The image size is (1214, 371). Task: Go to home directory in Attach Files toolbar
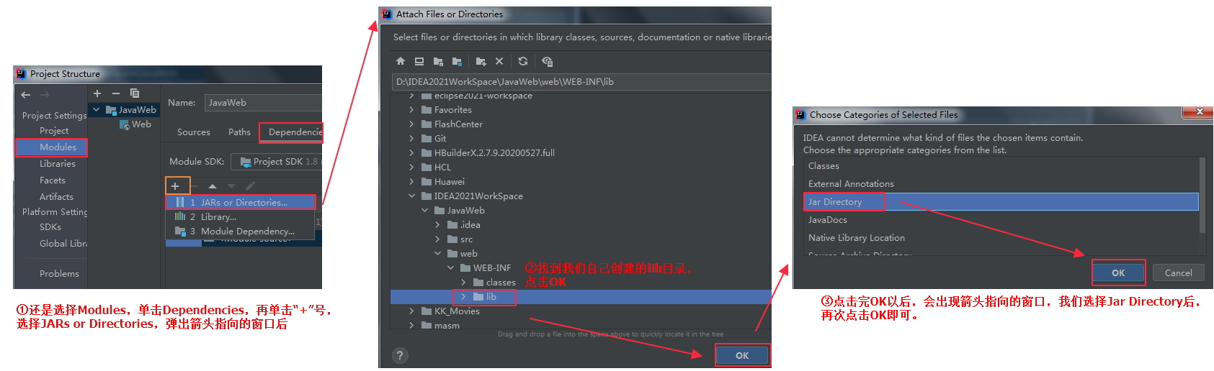tap(401, 61)
